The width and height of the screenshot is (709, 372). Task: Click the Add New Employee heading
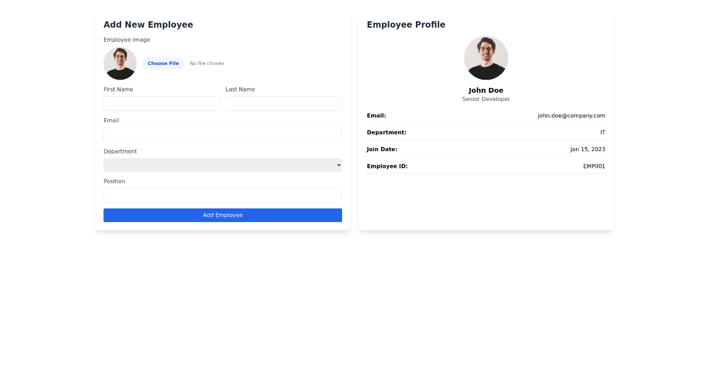click(148, 25)
